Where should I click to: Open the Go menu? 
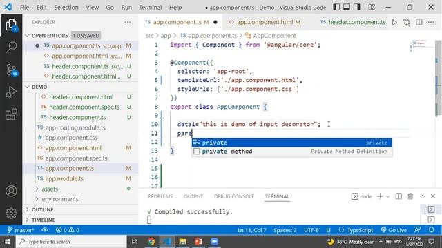point(110,8)
